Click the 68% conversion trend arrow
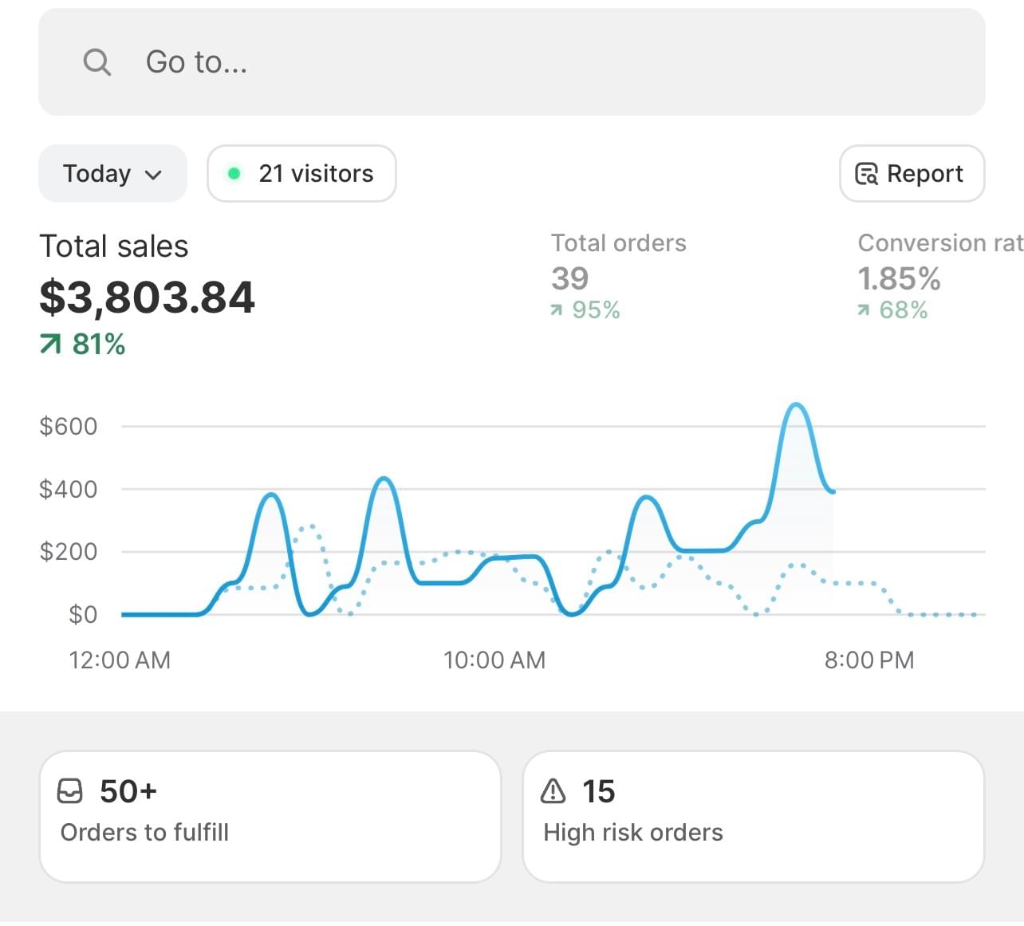The image size is (1024, 926). (x=864, y=310)
